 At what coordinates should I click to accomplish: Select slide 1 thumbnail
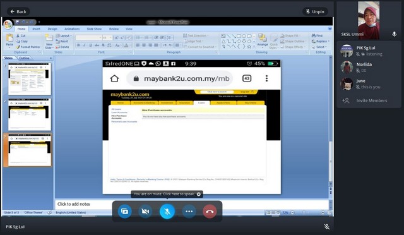coord(30,79)
